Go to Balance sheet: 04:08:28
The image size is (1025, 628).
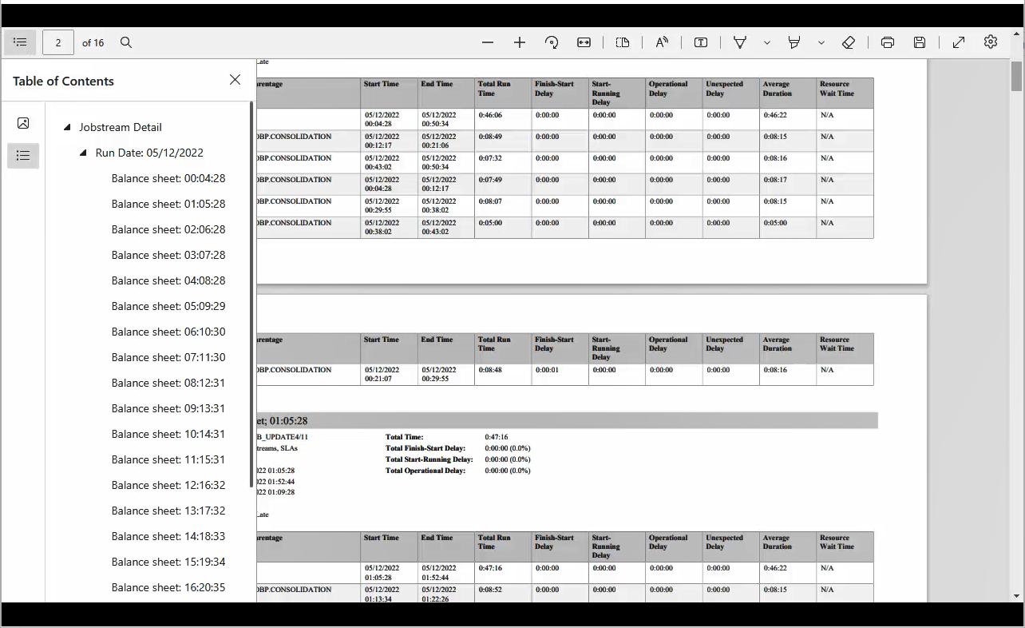[x=168, y=280]
